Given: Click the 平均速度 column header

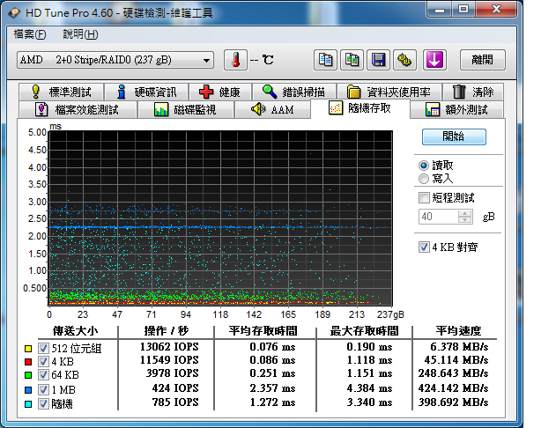Looking at the screenshot, I should [x=458, y=331].
